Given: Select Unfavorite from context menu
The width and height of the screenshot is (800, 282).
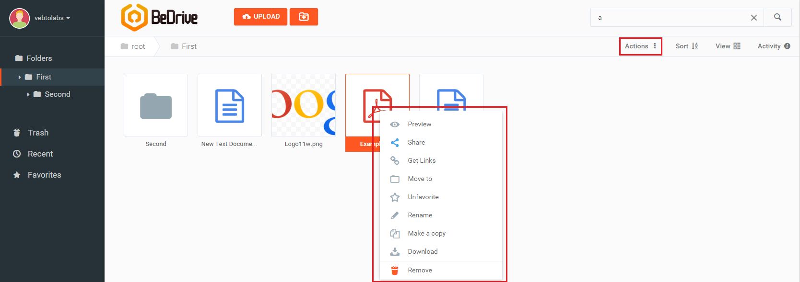Looking at the screenshot, I should (x=423, y=197).
